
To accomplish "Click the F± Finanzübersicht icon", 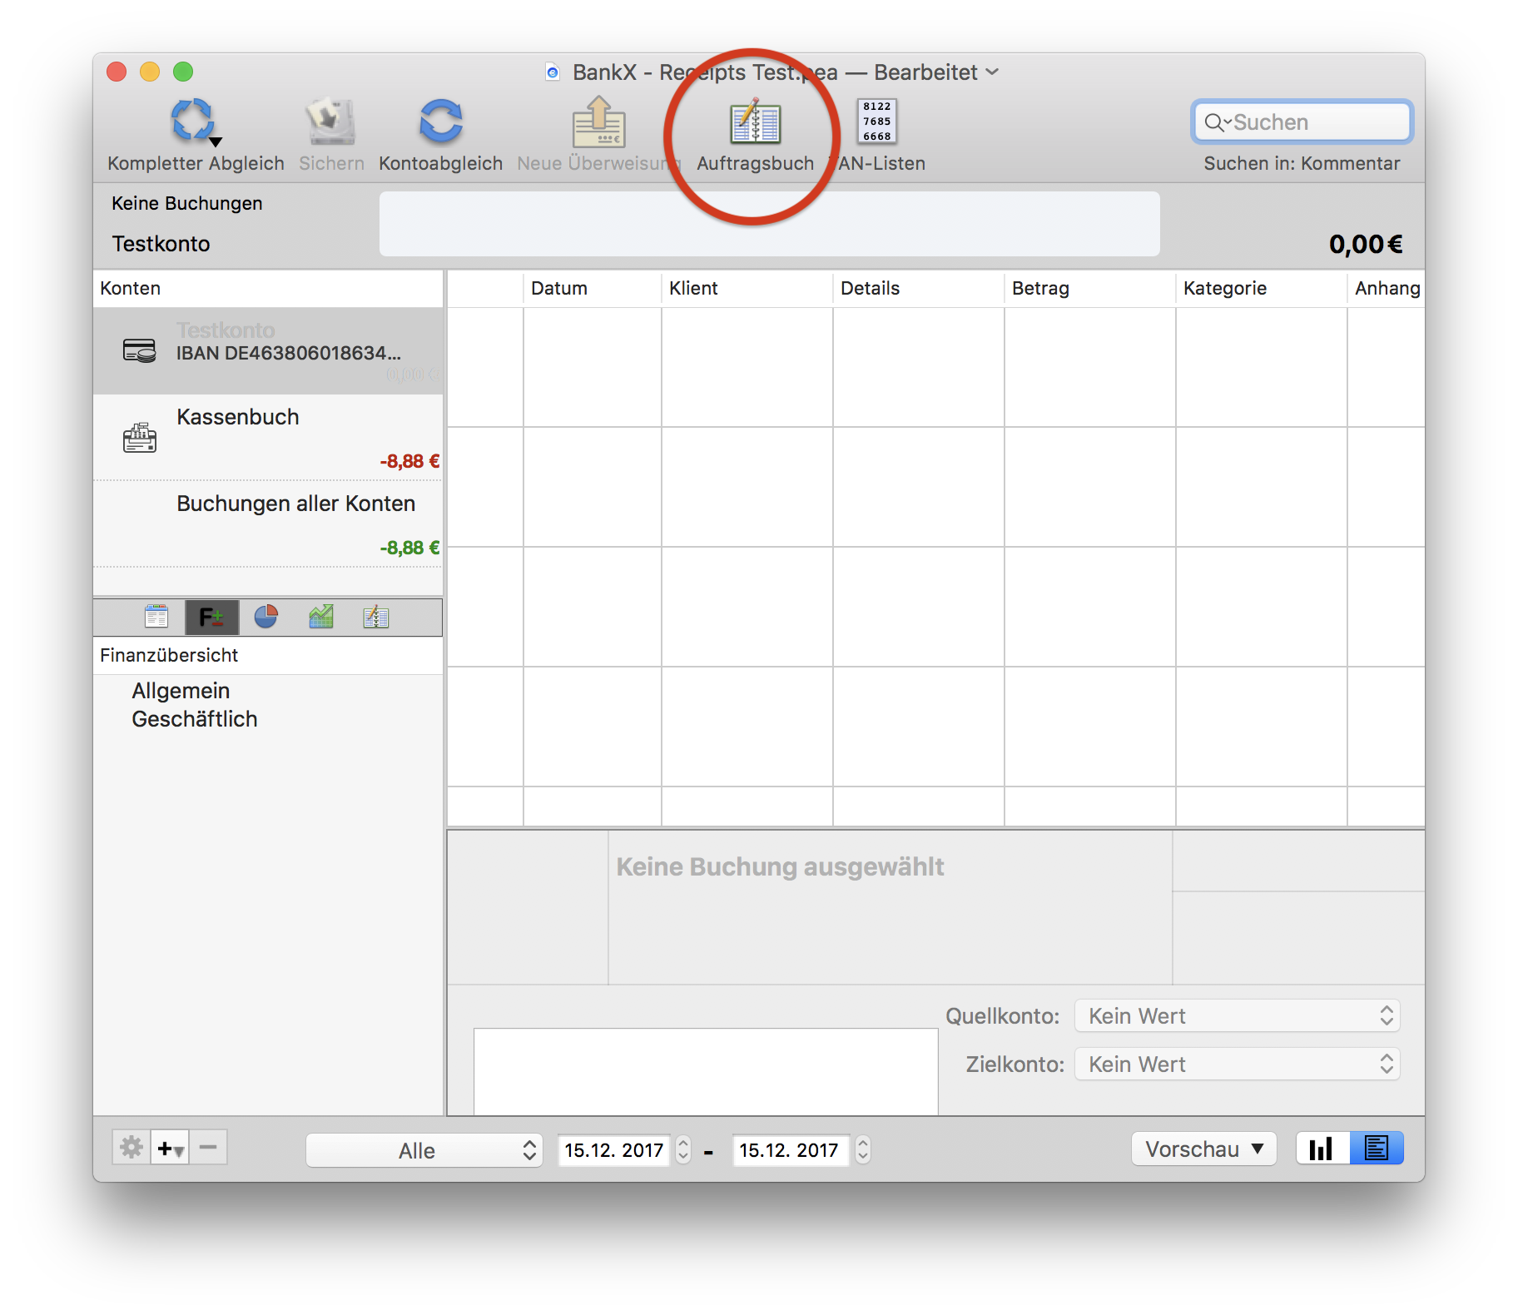I will 211,617.
